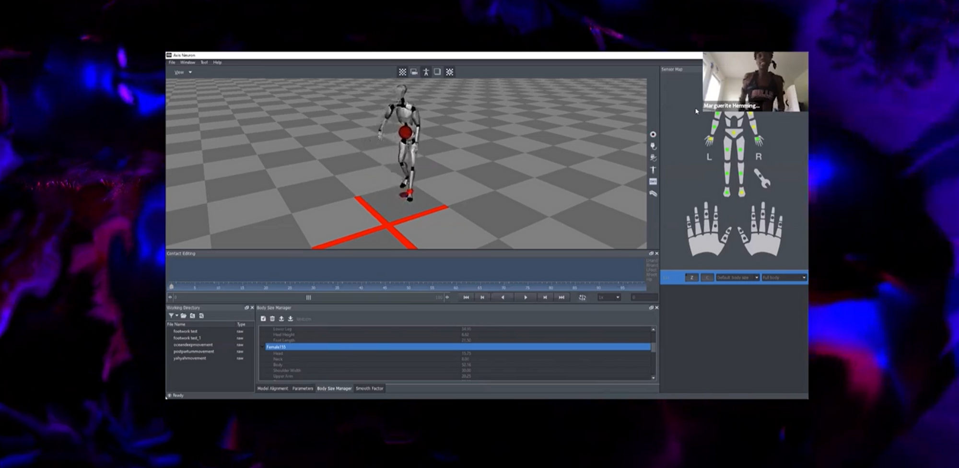The image size is (959, 468).
Task: Open the 1x playback speed dropdown
Action: pyautogui.click(x=609, y=297)
